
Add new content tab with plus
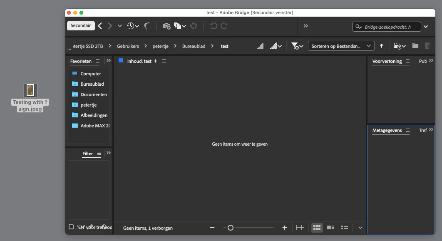155,61
